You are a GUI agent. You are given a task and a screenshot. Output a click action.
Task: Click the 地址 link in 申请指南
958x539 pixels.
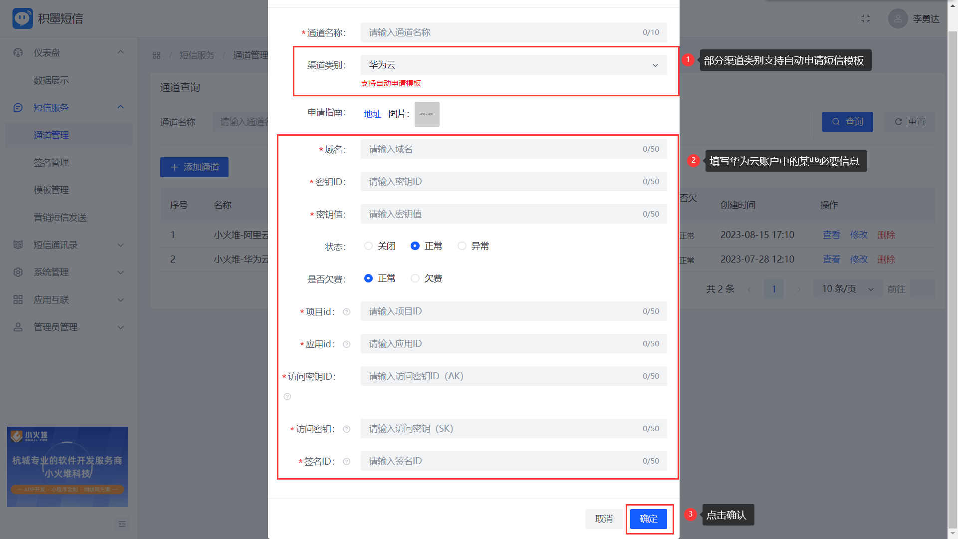(x=372, y=114)
